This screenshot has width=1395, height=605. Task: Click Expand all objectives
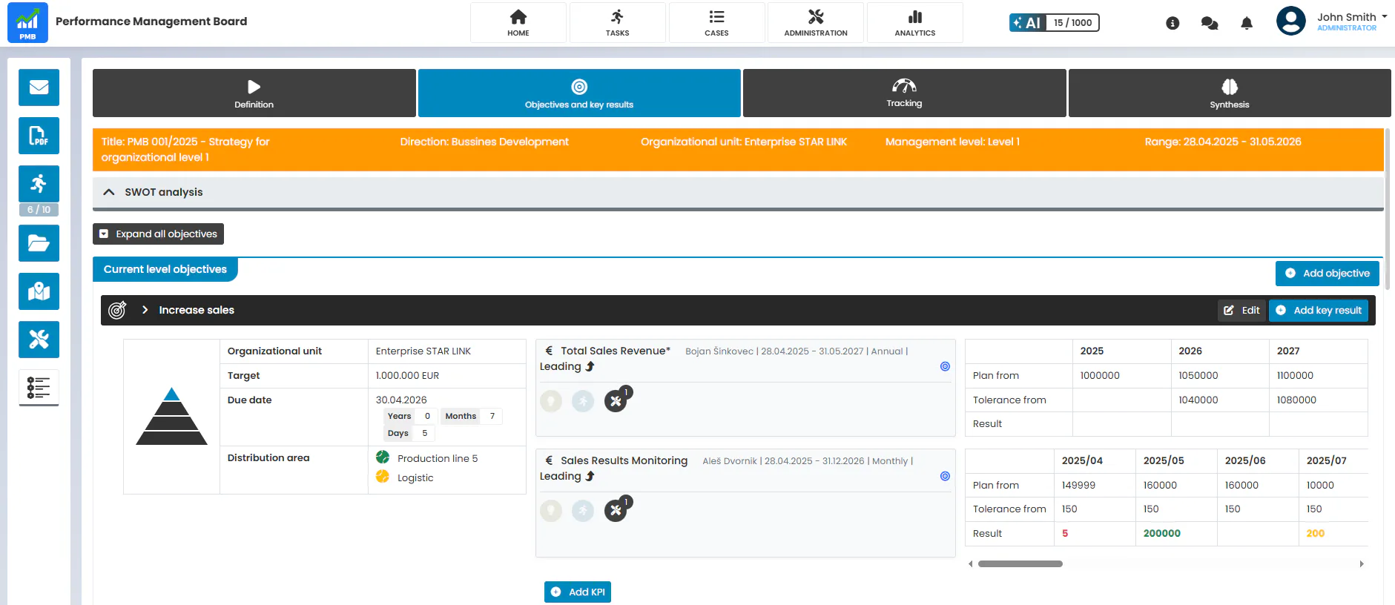(x=158, y=234)
